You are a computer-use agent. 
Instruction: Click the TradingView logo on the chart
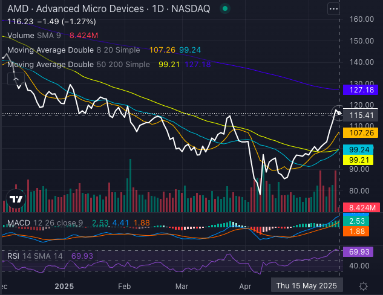tap(16, 199)
